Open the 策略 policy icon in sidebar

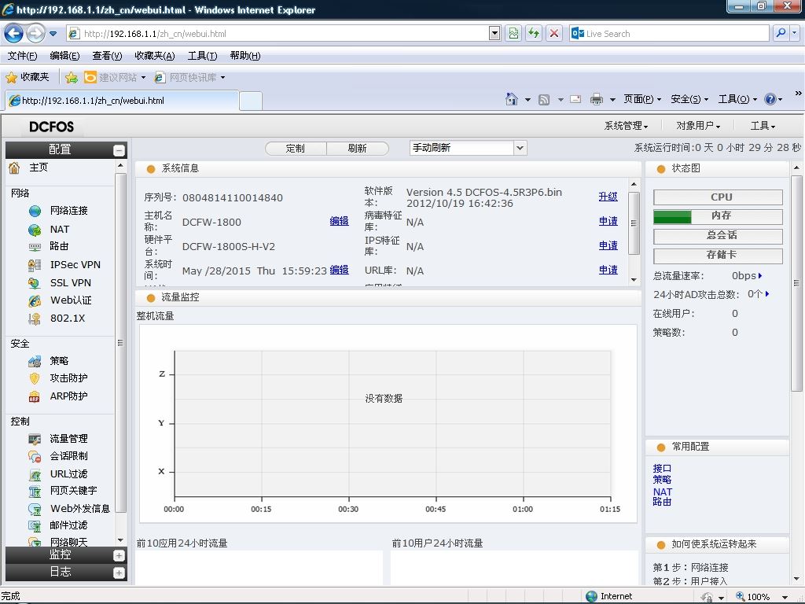(x=35, y=361)
